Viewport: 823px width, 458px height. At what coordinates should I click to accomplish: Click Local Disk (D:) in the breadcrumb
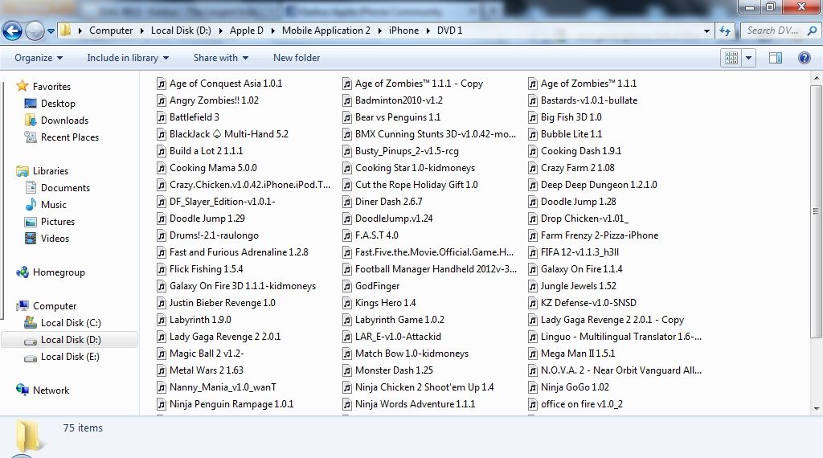pos(181,31)
